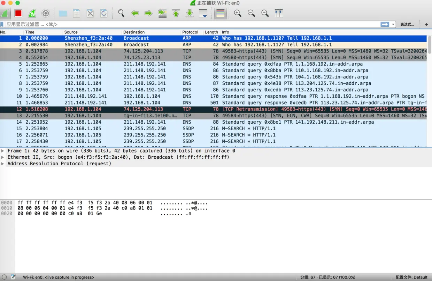432x281 pixels.
Task: Toggle auto-scroll during live capture
Action: coord(203,14)
